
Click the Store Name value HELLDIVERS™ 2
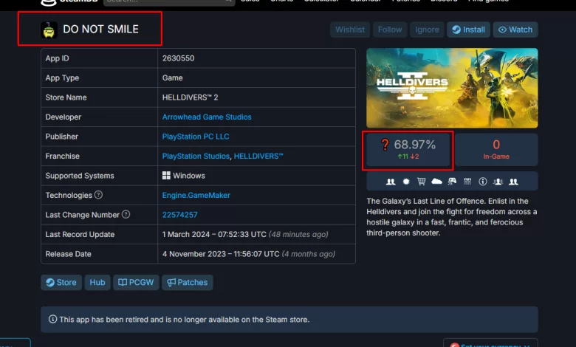click(191, 97)
